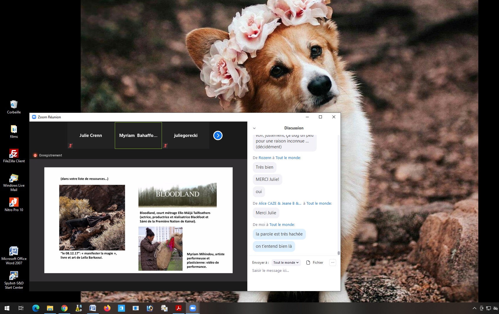Click 'Alice CAZE & Jeane B' sender name
This screenshot has height=314, width=499.
point(280,204)
